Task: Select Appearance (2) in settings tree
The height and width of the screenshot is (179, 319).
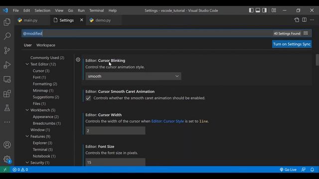Action: (46, 117)
